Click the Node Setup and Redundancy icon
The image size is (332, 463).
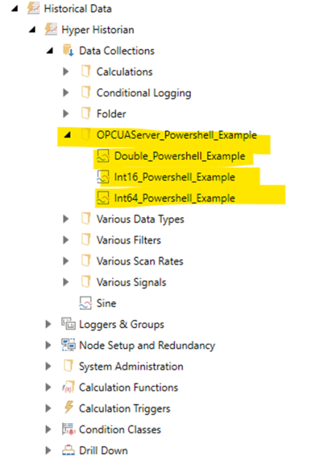(x=68, y=345)
